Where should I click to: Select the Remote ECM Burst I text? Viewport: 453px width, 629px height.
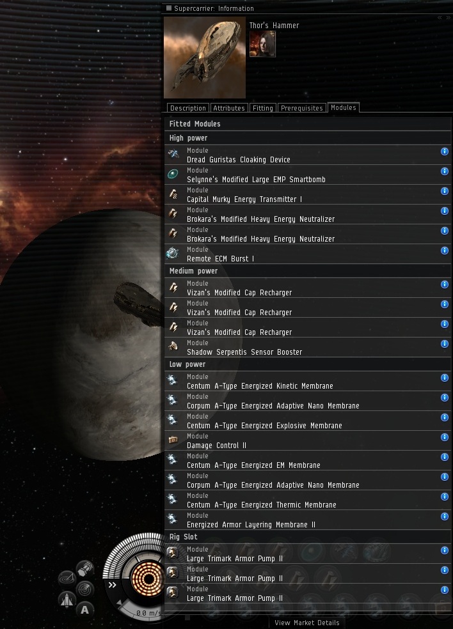[x=221, y=259]
